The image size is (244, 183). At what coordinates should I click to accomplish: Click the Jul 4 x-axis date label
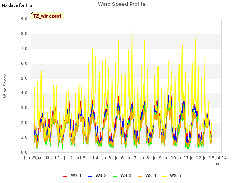coord(94,158)
